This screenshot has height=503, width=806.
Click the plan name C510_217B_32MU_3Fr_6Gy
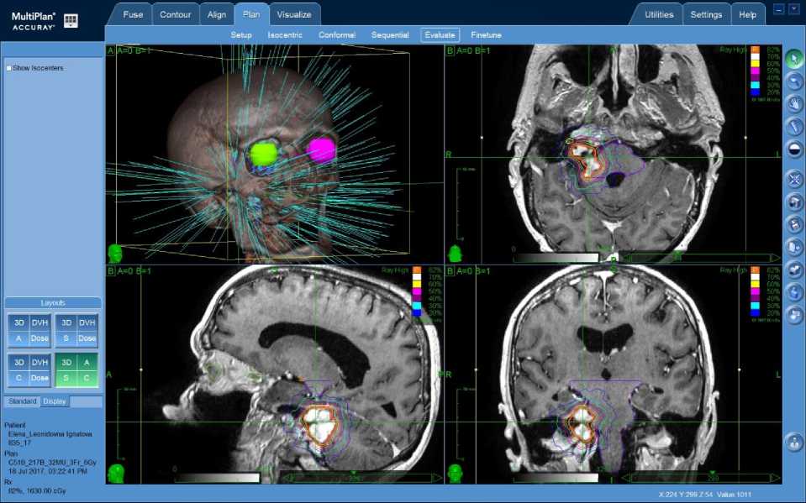[52, 463]
